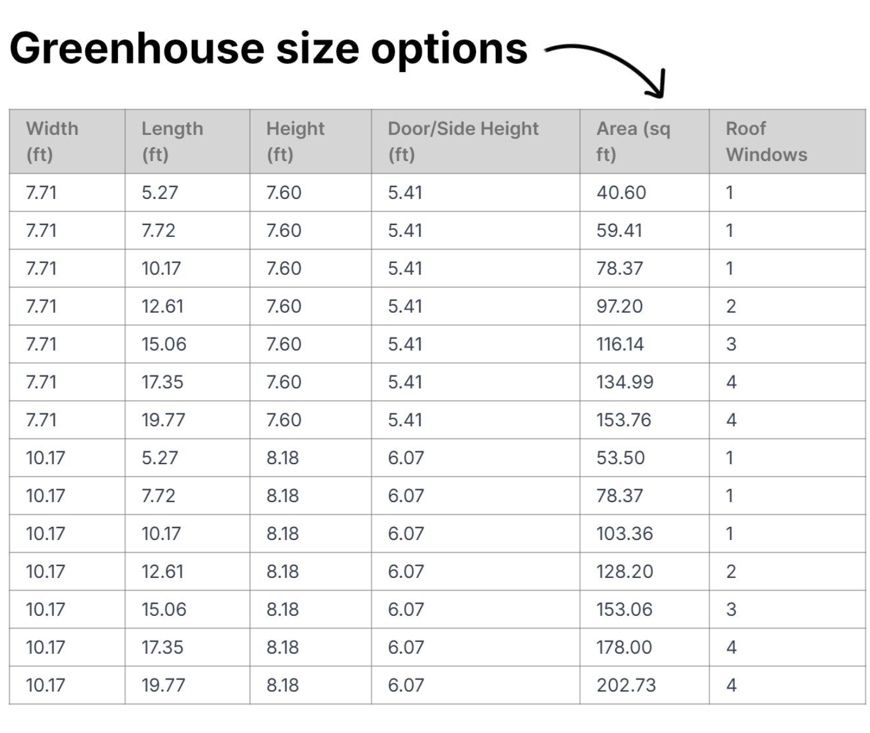Select the 116.14 area cell

click(620, 344)
